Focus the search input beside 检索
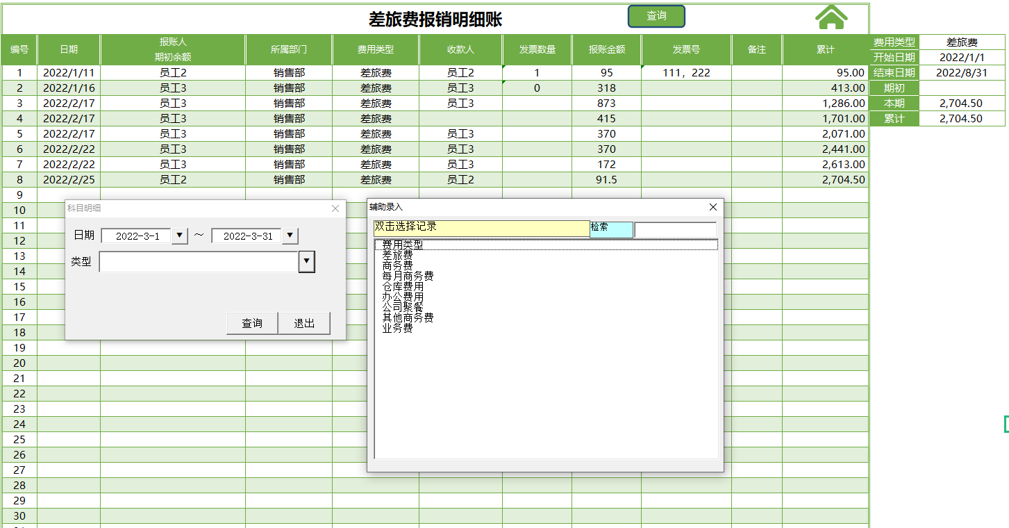The width and height of the screenshot is (1009, 528). tap(675, 229)
